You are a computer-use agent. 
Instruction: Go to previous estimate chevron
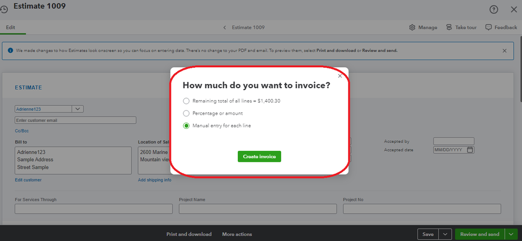point(225,28)
